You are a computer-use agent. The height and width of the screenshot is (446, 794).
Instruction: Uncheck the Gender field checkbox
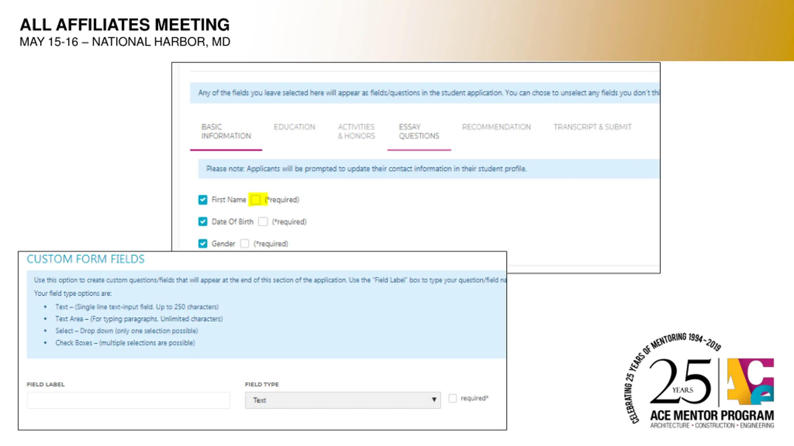point(203,244)
